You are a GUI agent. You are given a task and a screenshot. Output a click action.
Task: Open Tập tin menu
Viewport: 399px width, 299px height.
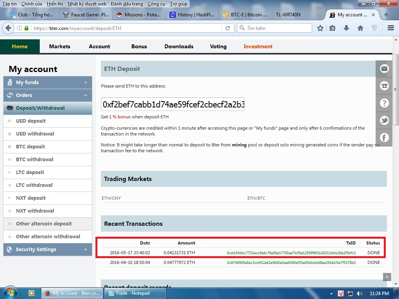tap(9, 4)
